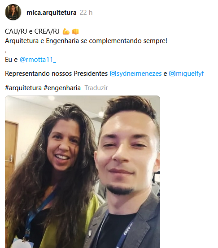Translate the post with Traduzir
This screenshot has height=248, width=218.
96,88
